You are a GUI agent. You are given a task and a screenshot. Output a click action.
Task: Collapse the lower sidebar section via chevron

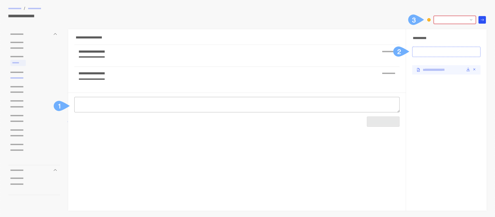click(x=55, y=170)
